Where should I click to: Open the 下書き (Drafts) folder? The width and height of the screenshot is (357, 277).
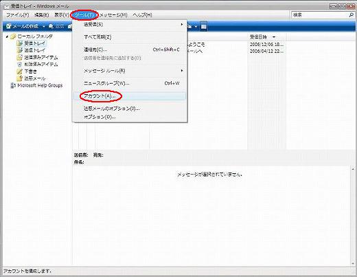click(x=27, y=71)
